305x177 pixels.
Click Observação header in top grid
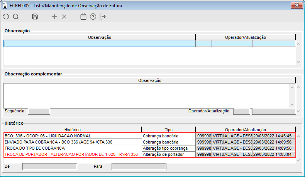click(100, 37)
